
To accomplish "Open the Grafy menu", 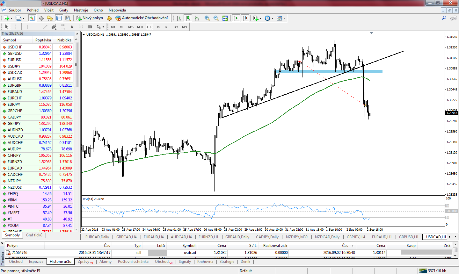I will [x=64, y=10].
